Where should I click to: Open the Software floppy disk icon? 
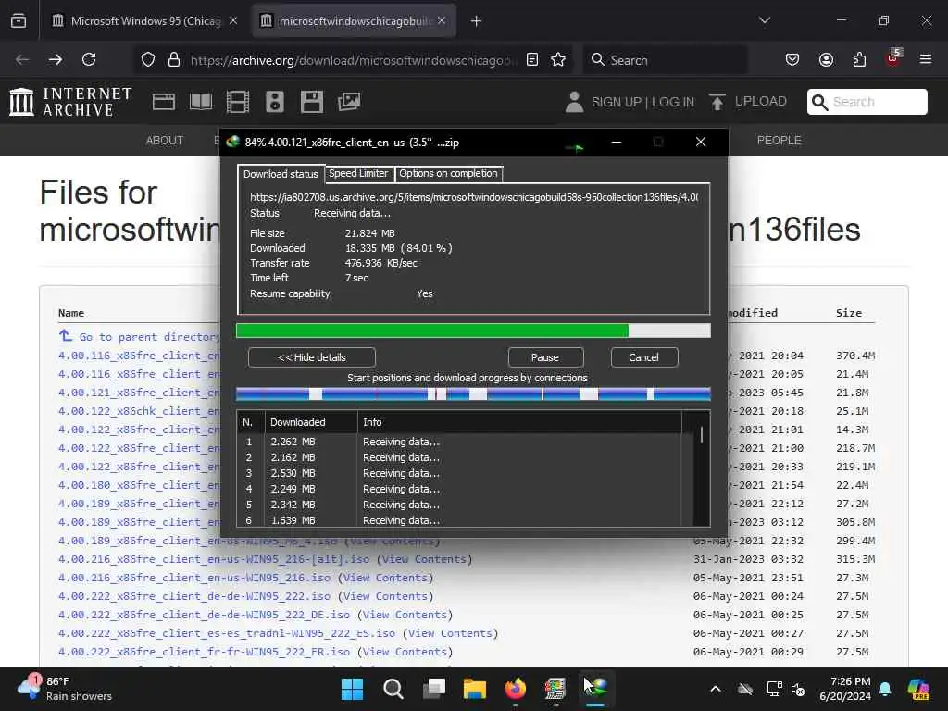coord(312,102)
